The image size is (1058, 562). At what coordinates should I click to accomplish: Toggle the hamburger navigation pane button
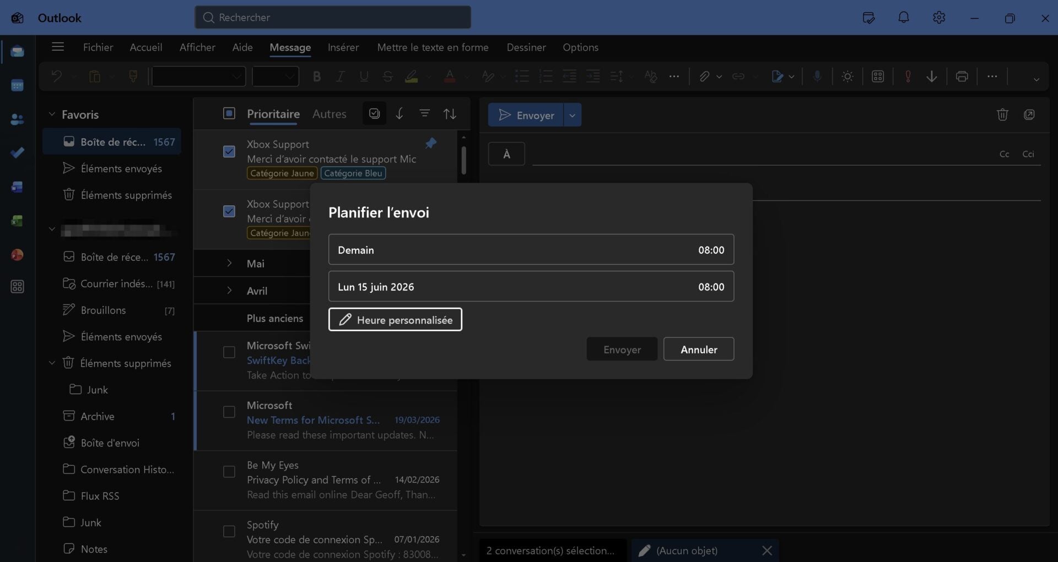[x=58, y=47]
